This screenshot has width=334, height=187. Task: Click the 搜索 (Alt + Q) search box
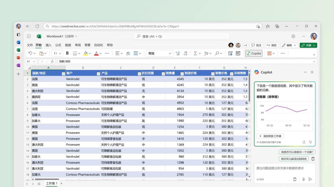tap(181, 36)
